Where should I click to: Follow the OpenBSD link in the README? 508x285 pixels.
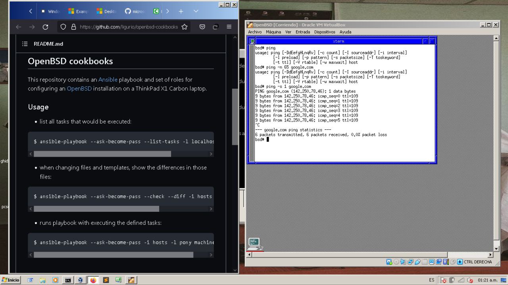pos(79,88)
